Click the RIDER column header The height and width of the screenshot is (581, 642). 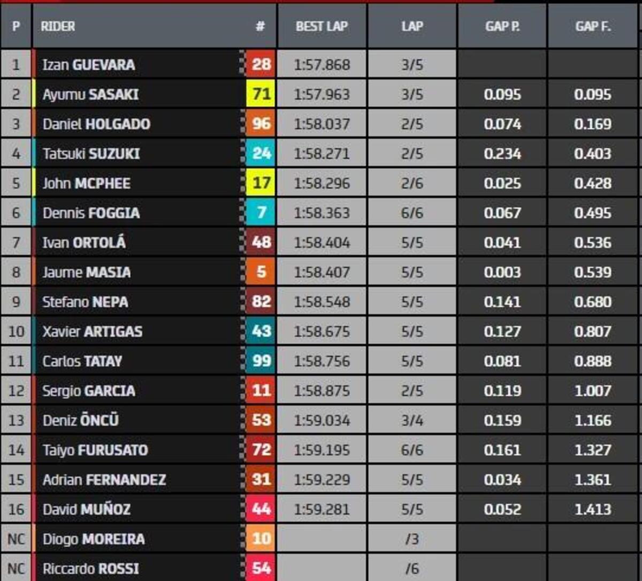pyautogui.click(x=58, y=26)
